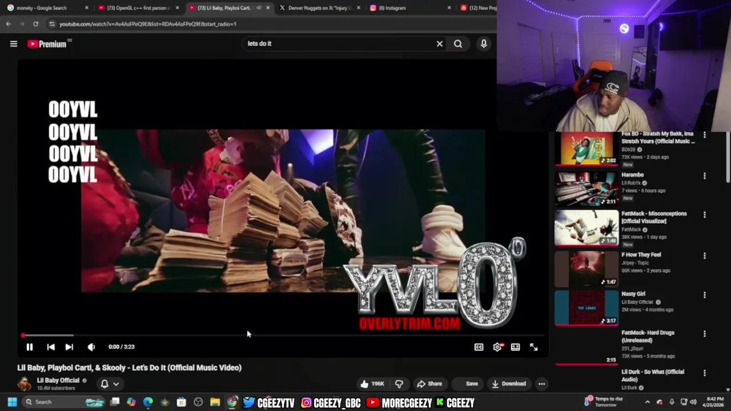The image size is (731, 411).
Task: Switch to the OpenGL c++ first person tab
Action: [x=138, y=8]
